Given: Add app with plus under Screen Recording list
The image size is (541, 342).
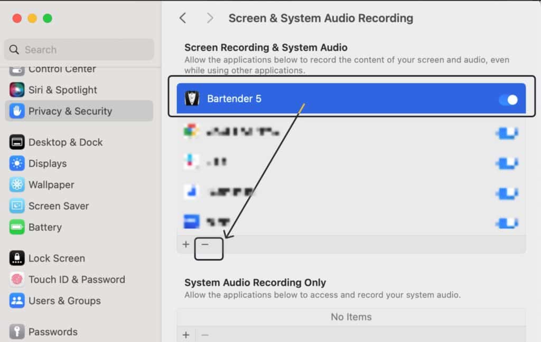Looking at the screenshot, I should click(186, 245).
